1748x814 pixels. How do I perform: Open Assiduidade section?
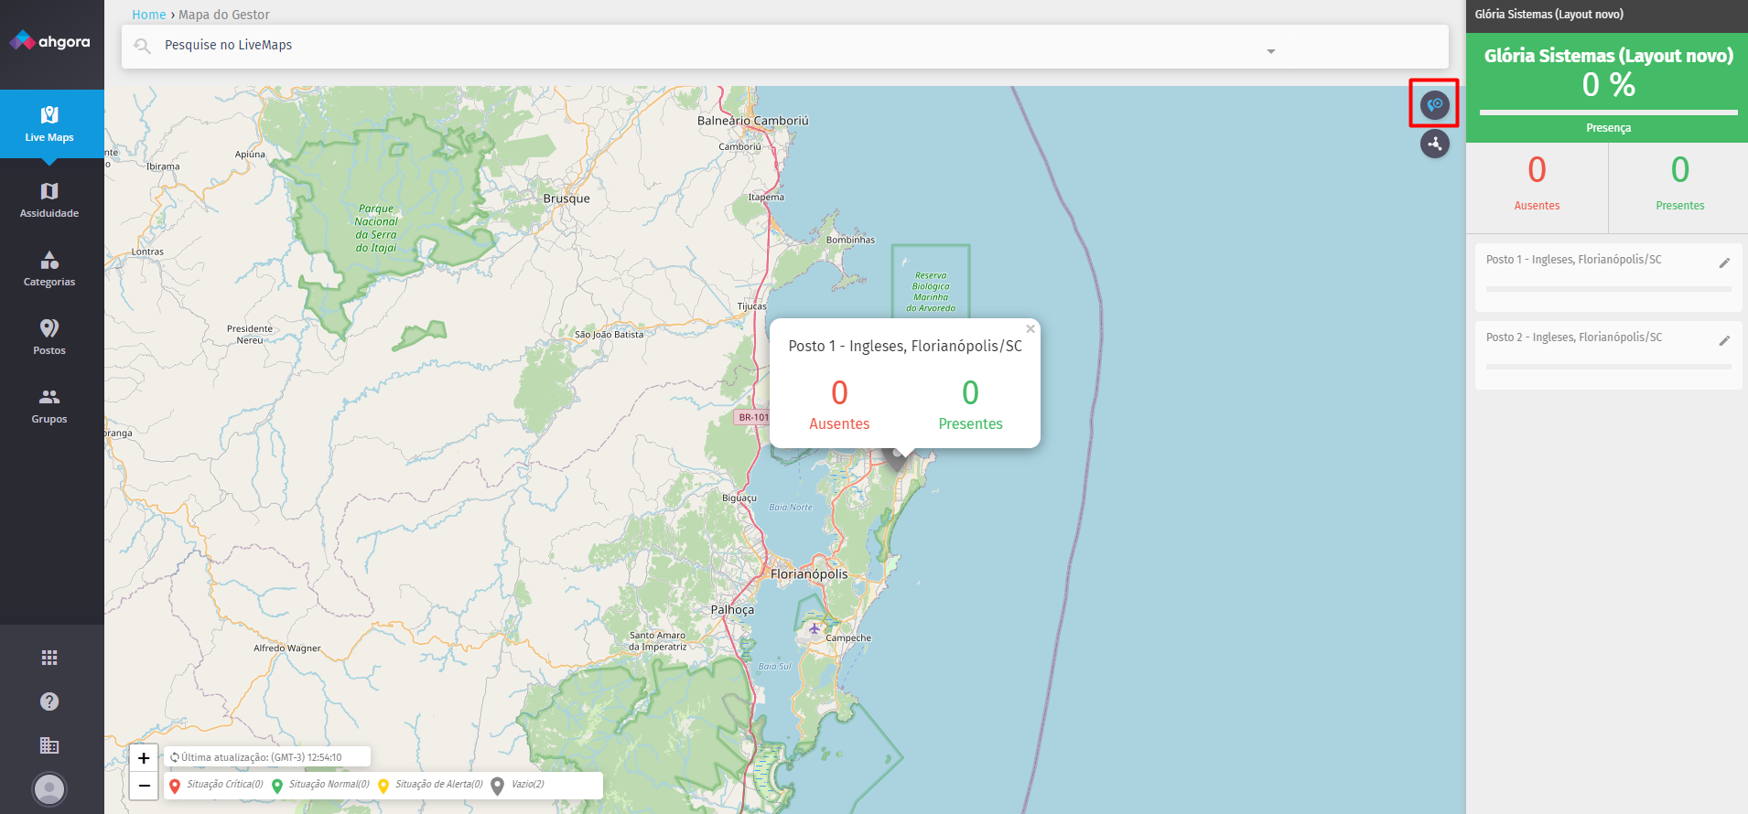49,199
